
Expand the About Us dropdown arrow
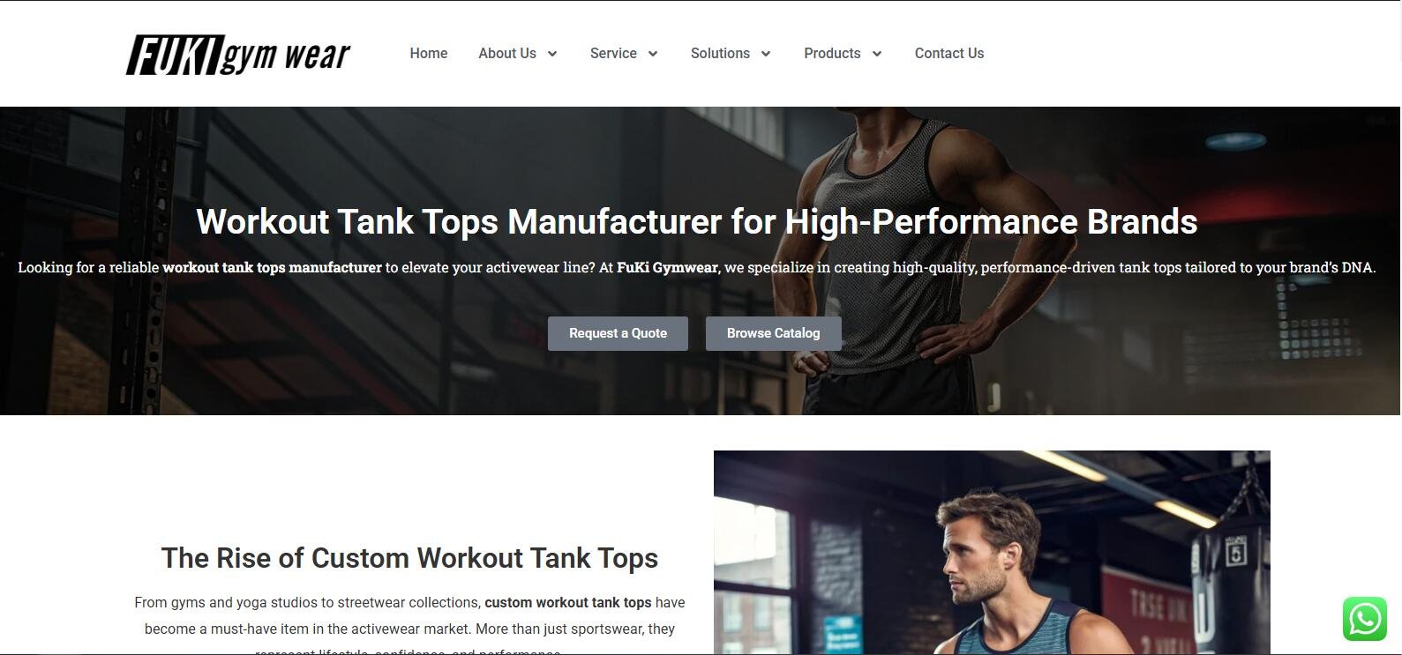pyautogui.click(x=552, y=54)
